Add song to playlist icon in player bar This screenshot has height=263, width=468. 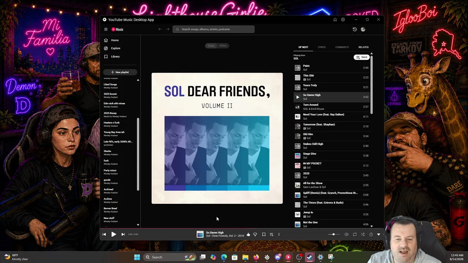[271, 235]
